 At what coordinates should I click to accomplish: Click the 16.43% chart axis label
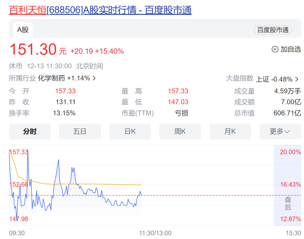[x=290, y=184]
